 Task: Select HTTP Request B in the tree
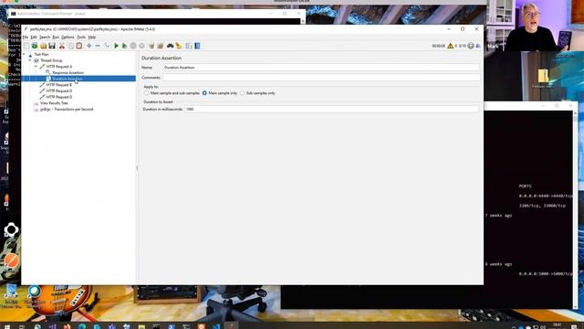[58, 85]
